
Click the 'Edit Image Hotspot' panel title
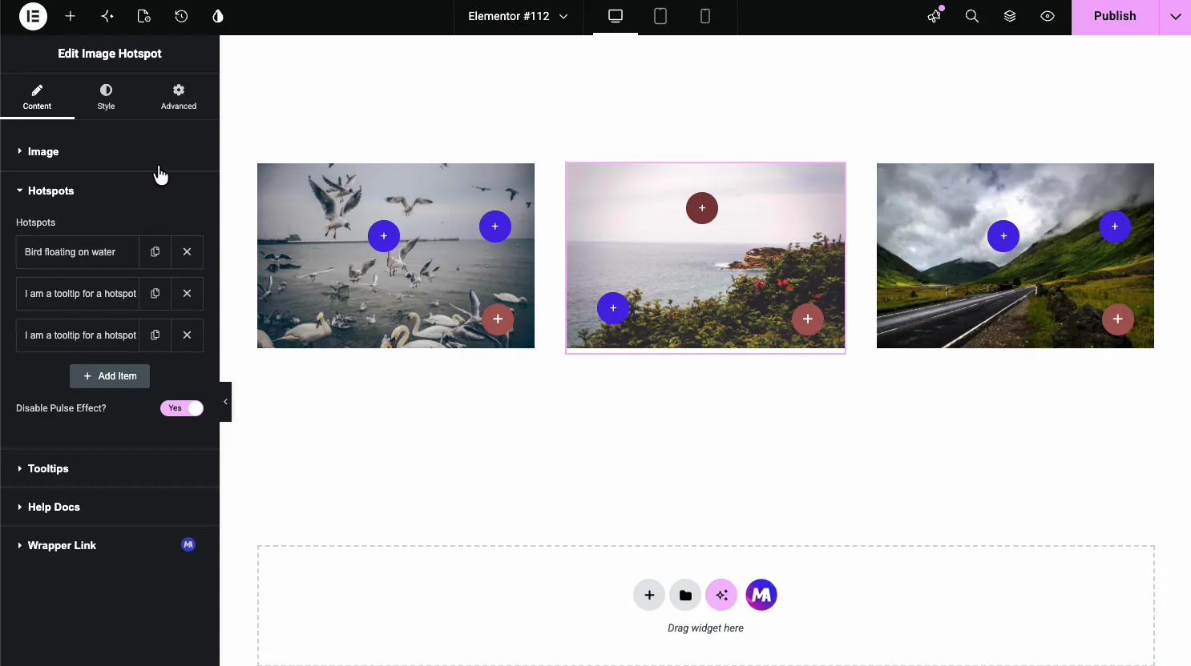(110, 54)
